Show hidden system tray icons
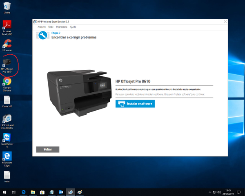 (210, 192)
